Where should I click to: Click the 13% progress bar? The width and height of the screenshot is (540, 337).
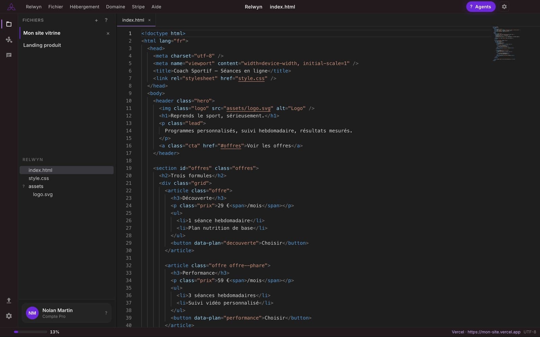tap(30, 332)
